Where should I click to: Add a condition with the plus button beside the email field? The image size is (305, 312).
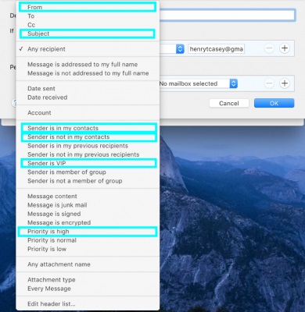tap(285, 48)
